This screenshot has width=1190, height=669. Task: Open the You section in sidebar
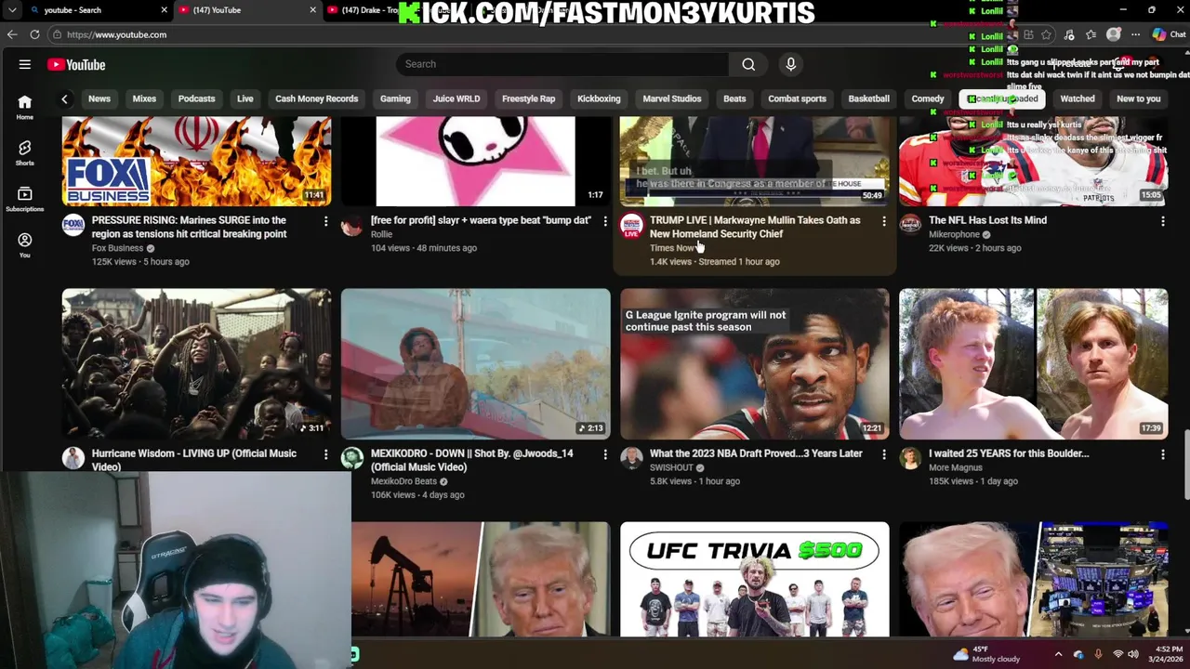(25, 245)
